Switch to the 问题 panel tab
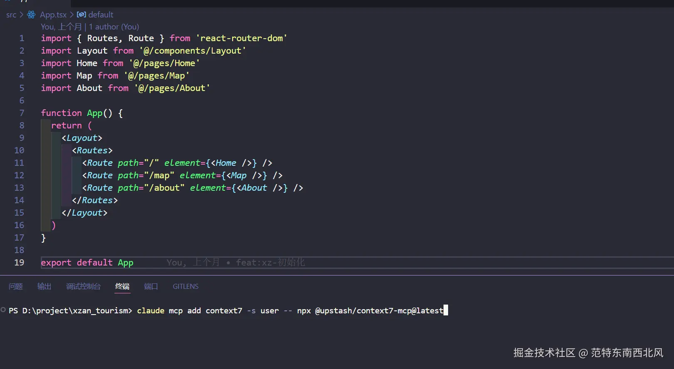This screenshot has height=369, width=674. coord(16,286)
